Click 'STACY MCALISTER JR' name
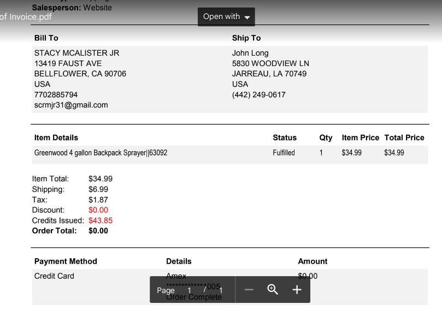The width and height of the screenshot is (442, 310). coord(76,53)
